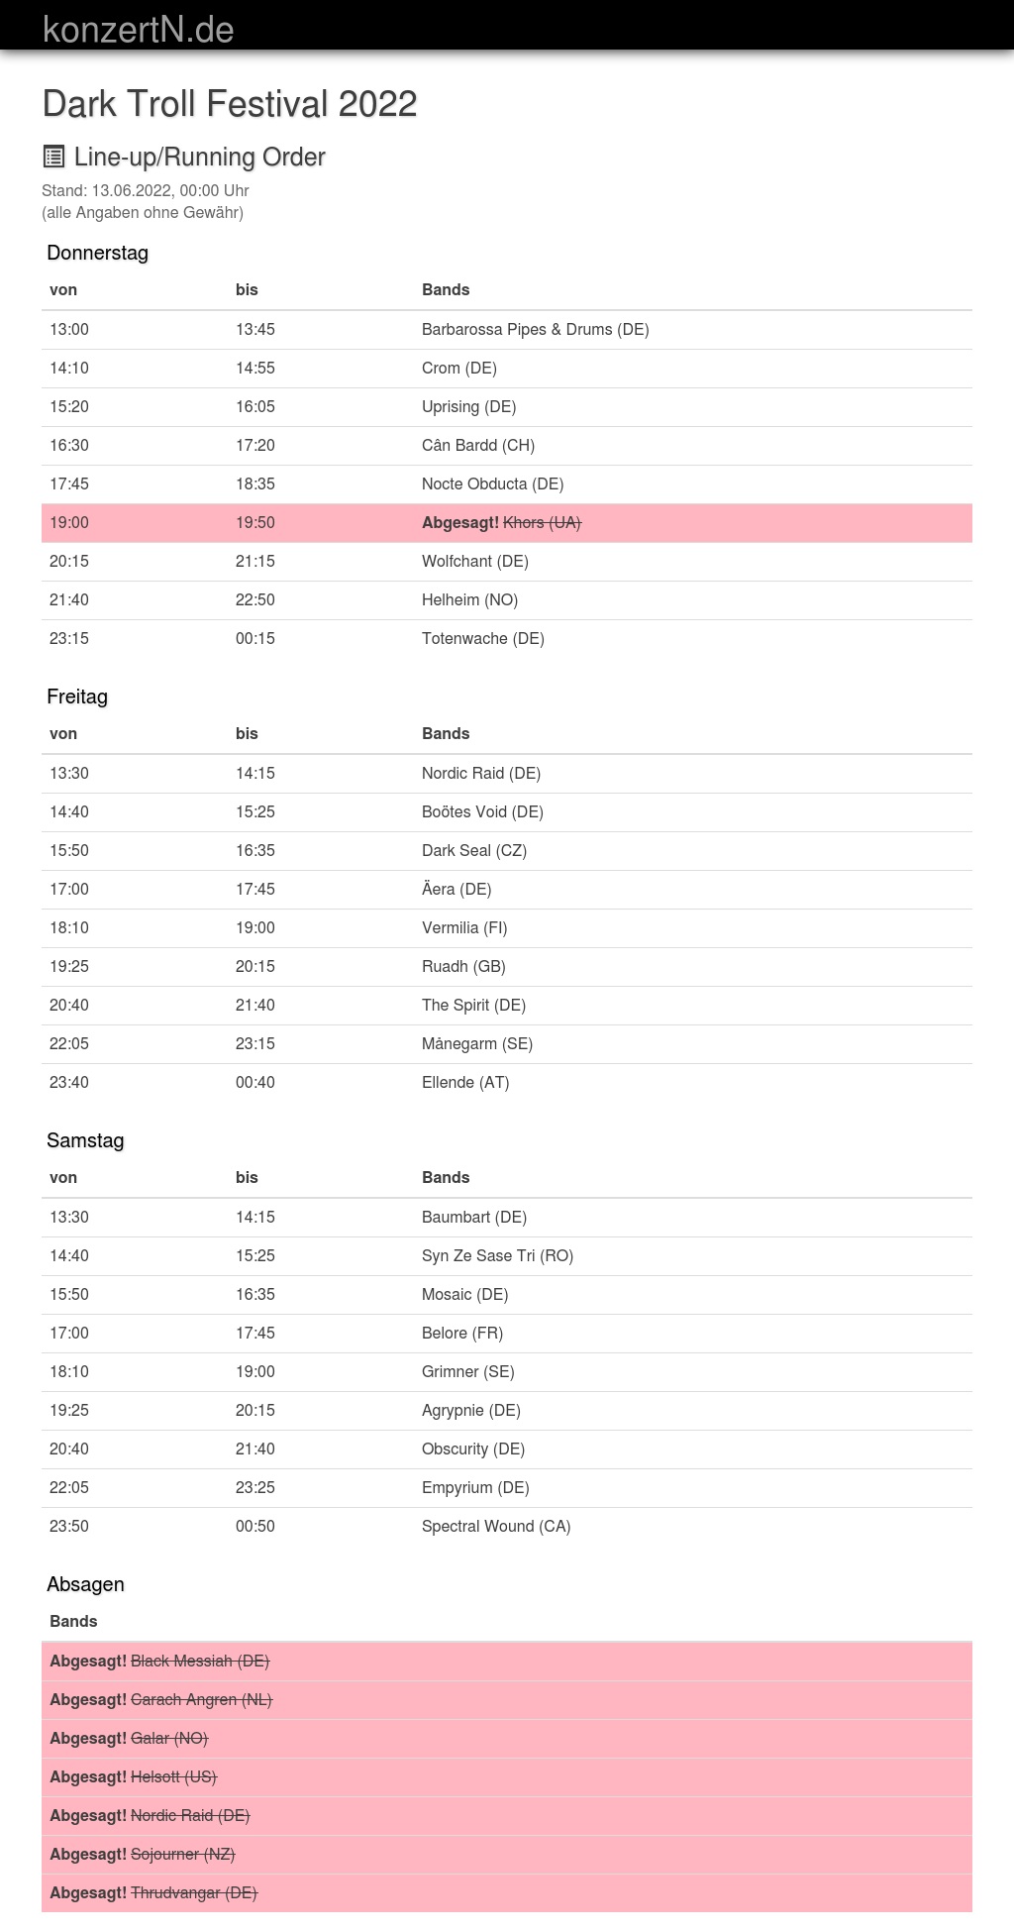Select Månegarm (SE) in Friday lineup

[x=476, y=1044]
